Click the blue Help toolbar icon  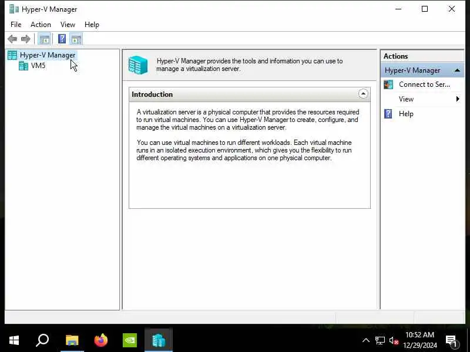(62, 39)
